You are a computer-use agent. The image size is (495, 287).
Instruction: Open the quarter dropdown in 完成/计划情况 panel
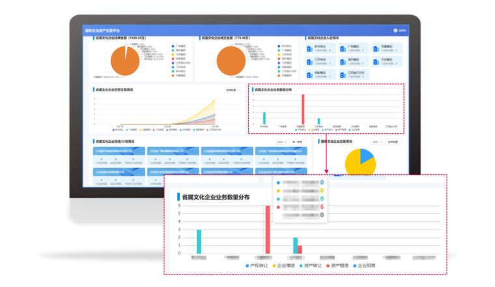point(297,141)
